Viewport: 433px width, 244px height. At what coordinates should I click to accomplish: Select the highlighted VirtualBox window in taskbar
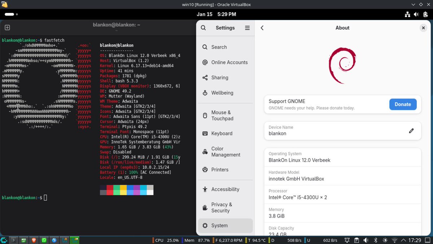coord(75,240)
